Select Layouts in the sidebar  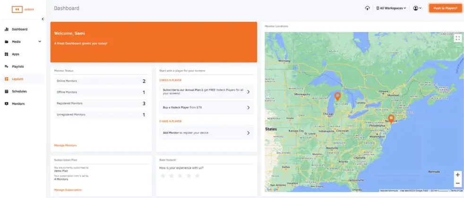[17, 79]
